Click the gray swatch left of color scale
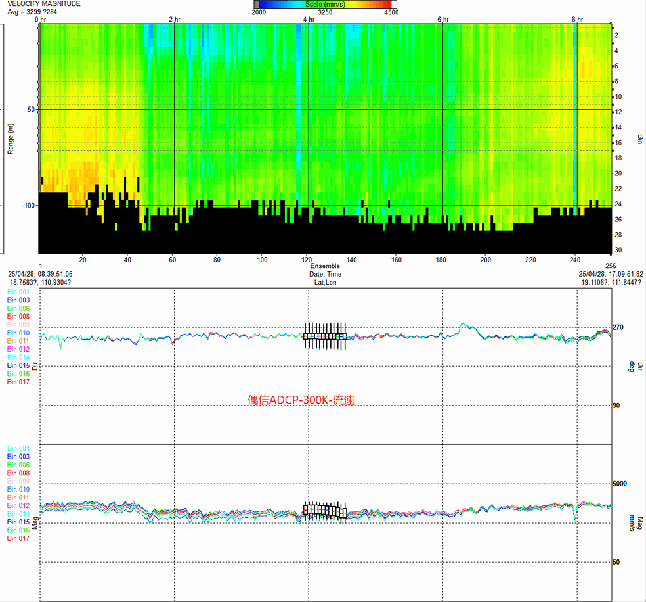646x602 pixels. pyautogui.click(x=256, y=4)
